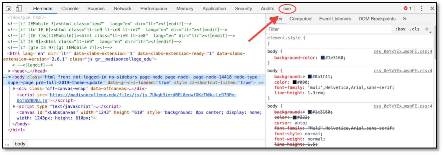The height and width of the screenshot is (155, 444).
Task: Expand the background #0a1f41 shorthand triangle
Action: coord(304,77)
